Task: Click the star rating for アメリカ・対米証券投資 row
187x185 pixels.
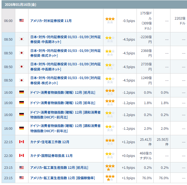Action: coord(110,20)
